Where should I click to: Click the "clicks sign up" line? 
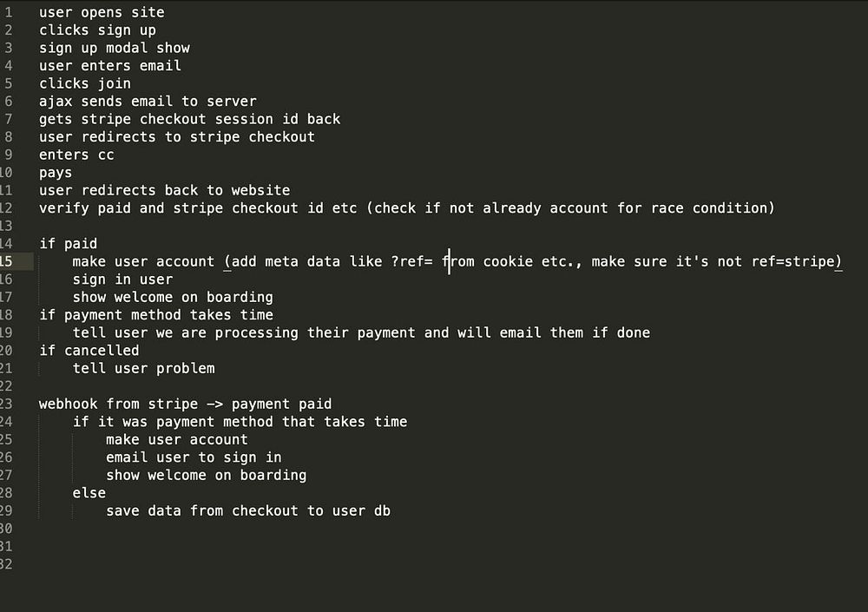point(97,30)
